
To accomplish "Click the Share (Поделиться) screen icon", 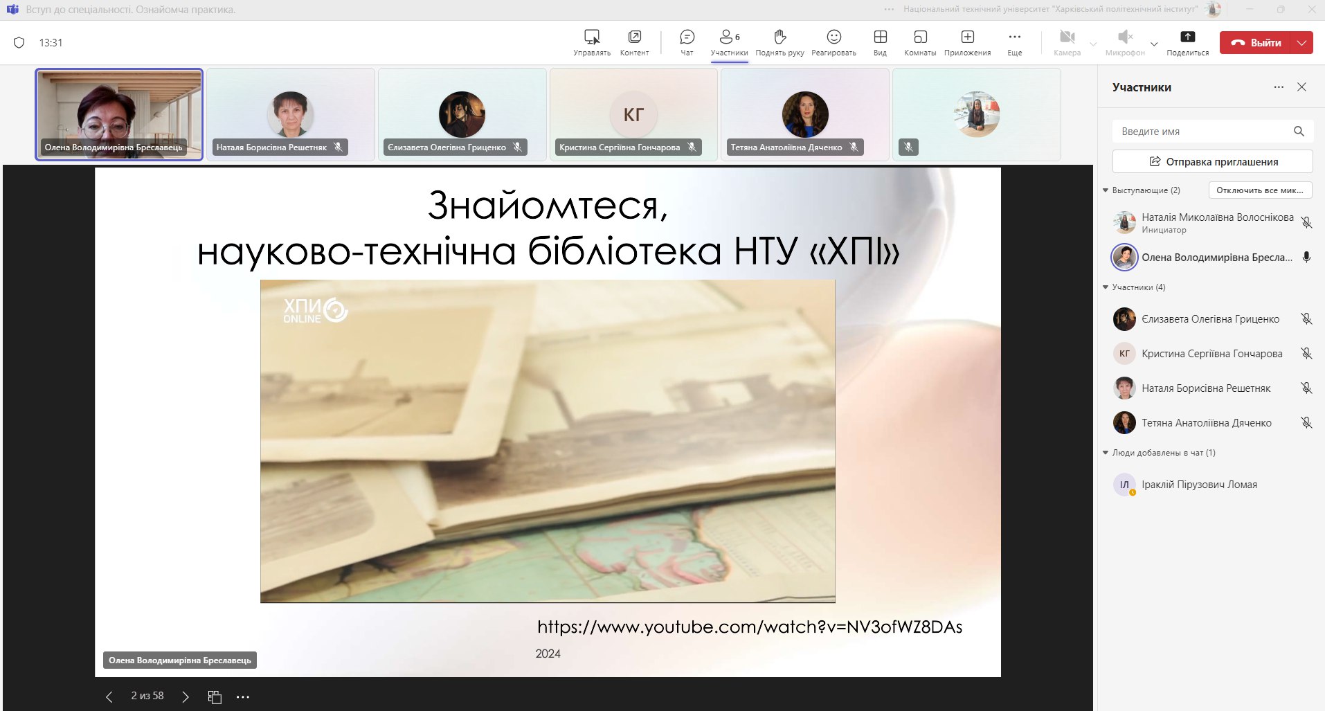I will tap(1187, 37).
